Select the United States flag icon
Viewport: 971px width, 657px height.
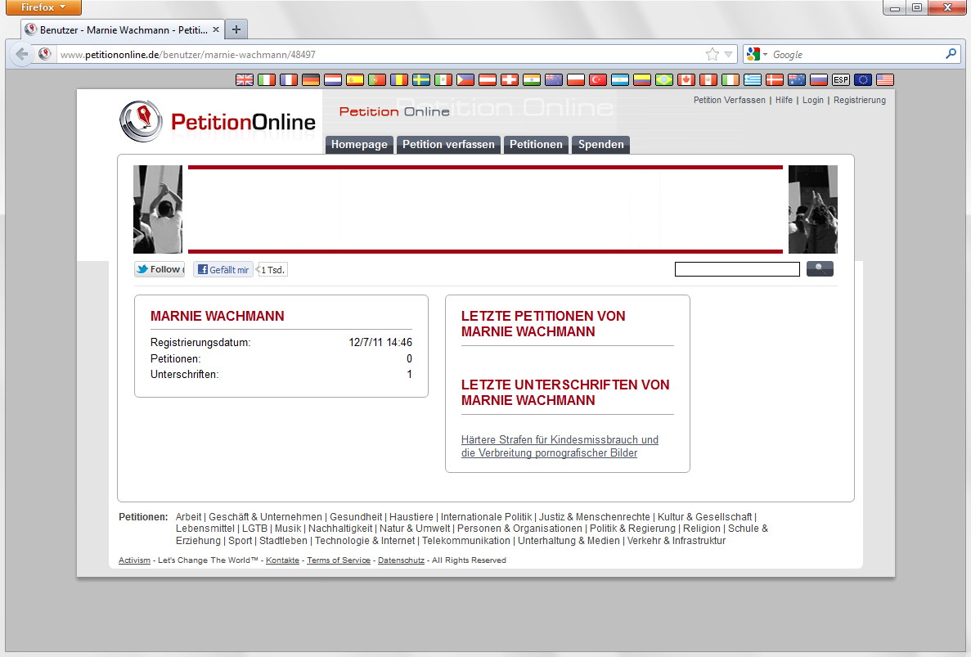click(x=885, y=79)
